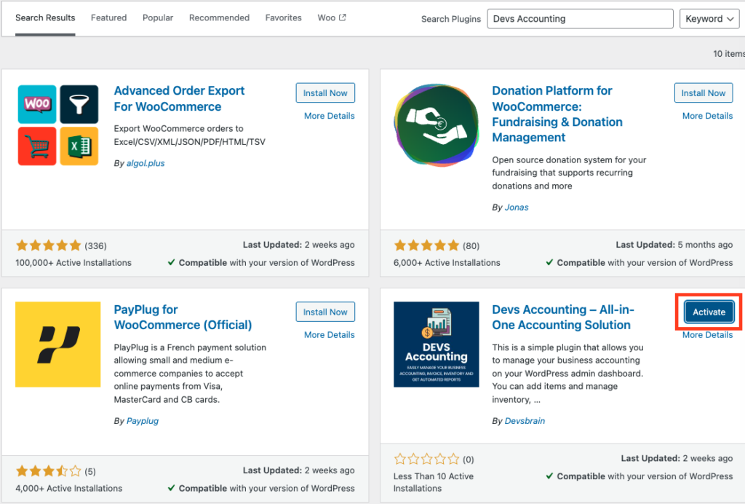Image resolution: width=745 pixels, height=504 pixels.
Task: Switch to the Popular tab
Action: [158, 17]
